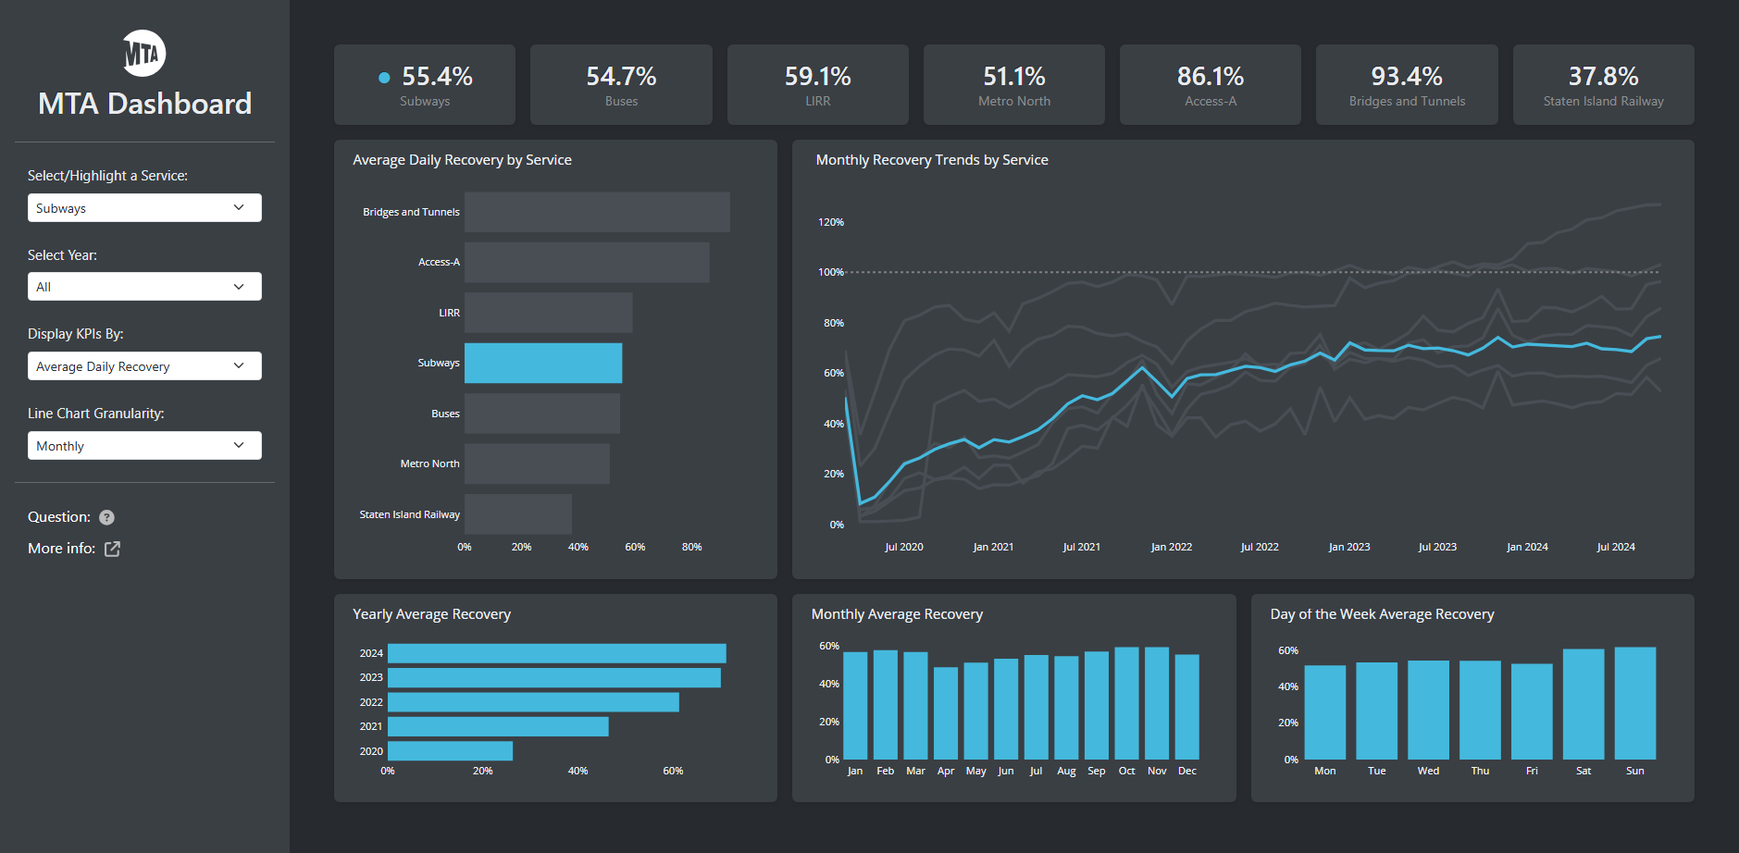This screenshot has height=853, width=1739.
Task: Click the Oct monthly average bar
Action: tap(1127, 703)
